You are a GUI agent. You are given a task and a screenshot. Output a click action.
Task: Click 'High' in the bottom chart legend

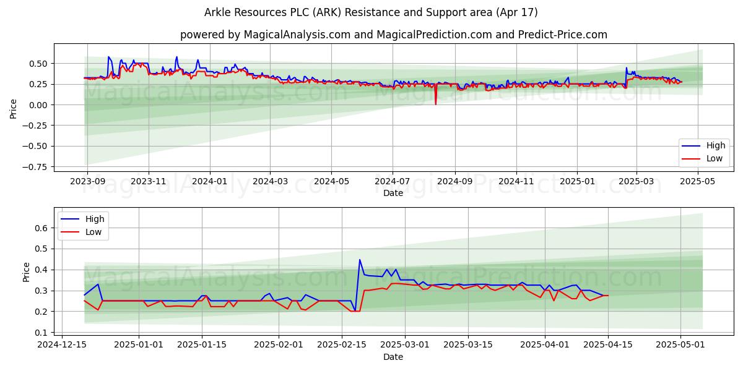95,219
